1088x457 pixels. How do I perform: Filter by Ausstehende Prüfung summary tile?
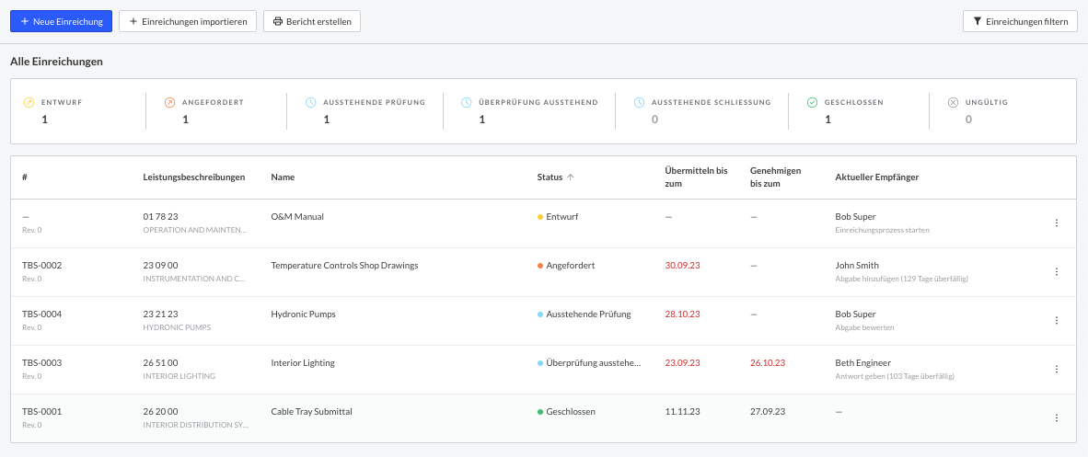coord(365,110)
